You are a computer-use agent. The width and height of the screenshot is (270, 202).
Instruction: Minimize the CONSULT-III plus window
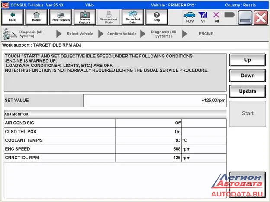[245, 18]
